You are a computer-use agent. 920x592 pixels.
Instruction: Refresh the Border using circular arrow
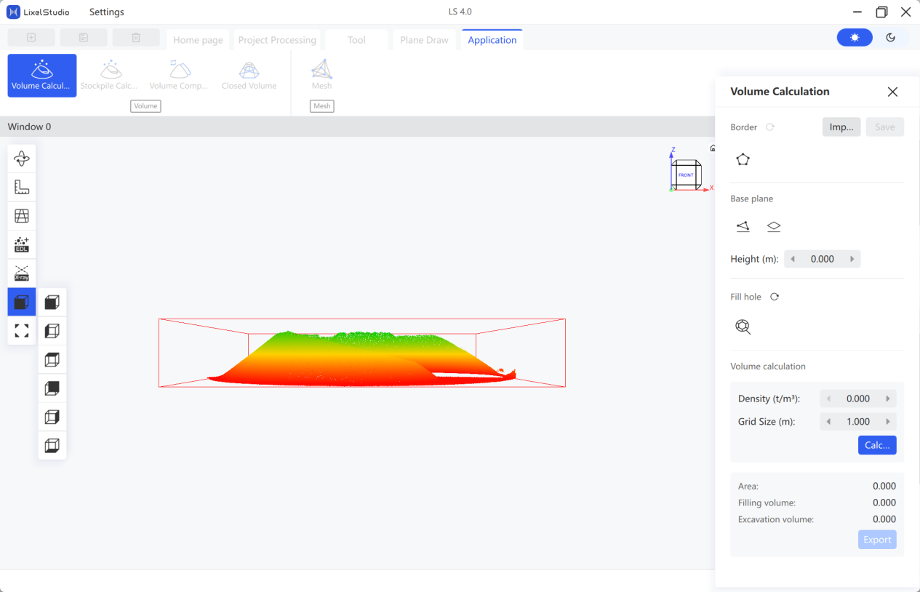[x=770, y=127]
